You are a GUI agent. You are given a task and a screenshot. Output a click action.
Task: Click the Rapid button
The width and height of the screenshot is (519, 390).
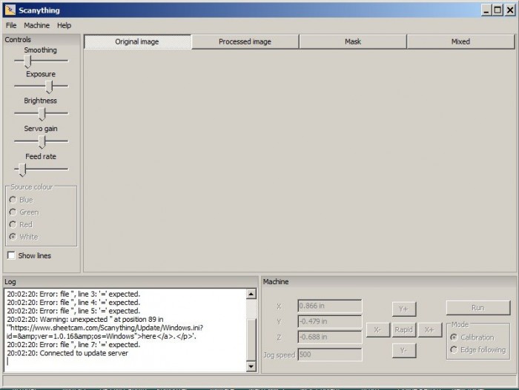click(403, 329)
